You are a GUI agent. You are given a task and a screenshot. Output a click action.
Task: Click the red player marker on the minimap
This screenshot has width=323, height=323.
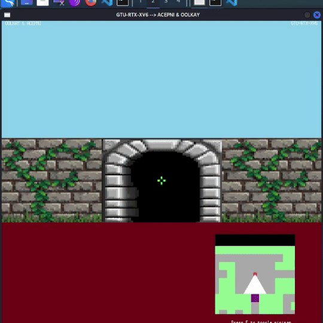255,274
